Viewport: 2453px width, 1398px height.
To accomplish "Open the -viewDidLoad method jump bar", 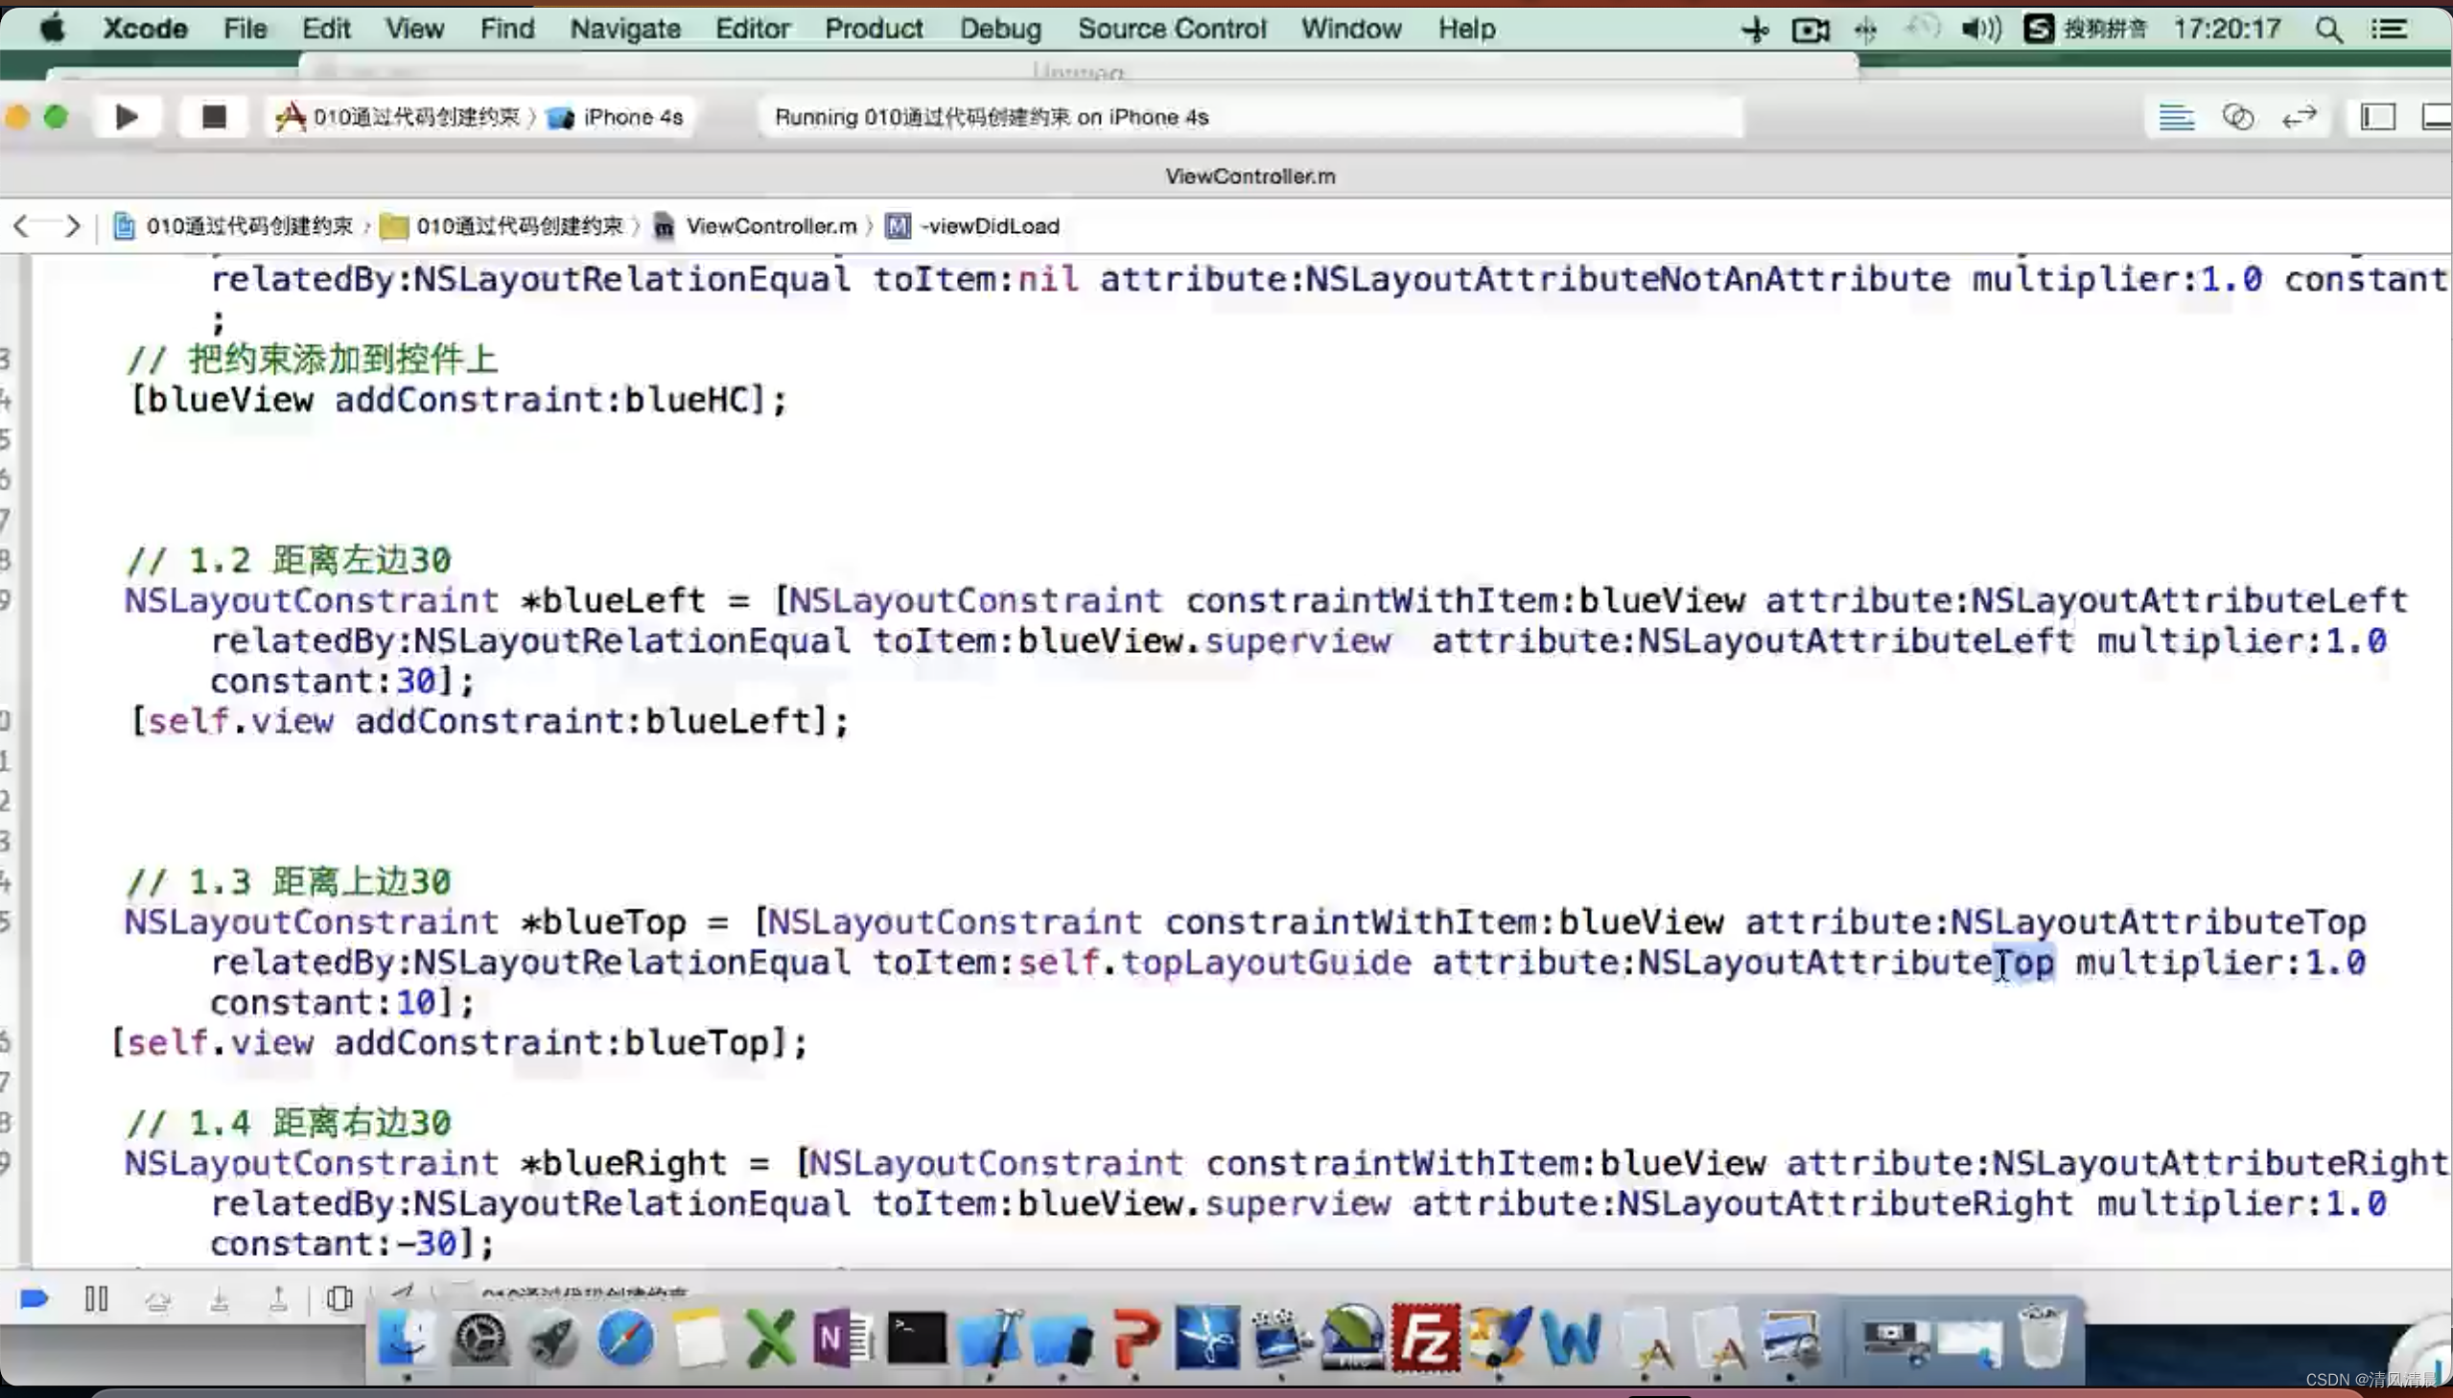I will (989, 225).
